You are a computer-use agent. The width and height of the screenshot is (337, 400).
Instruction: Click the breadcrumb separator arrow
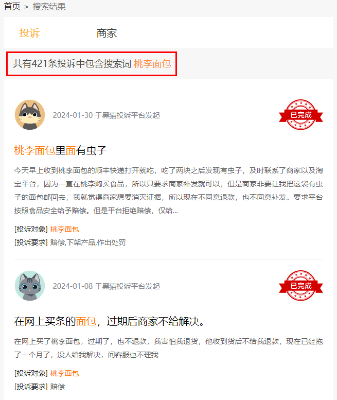26,7
